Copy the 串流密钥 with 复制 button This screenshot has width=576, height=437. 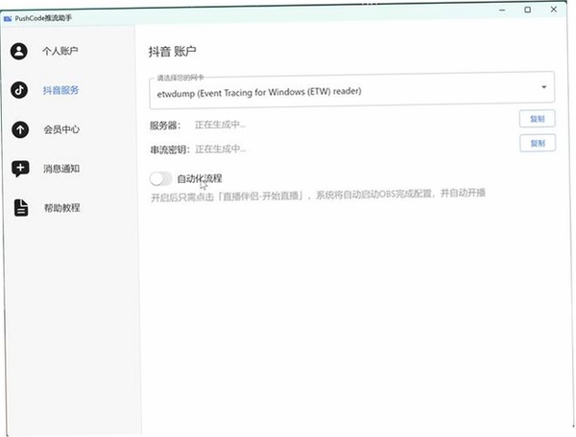(538, 143)
